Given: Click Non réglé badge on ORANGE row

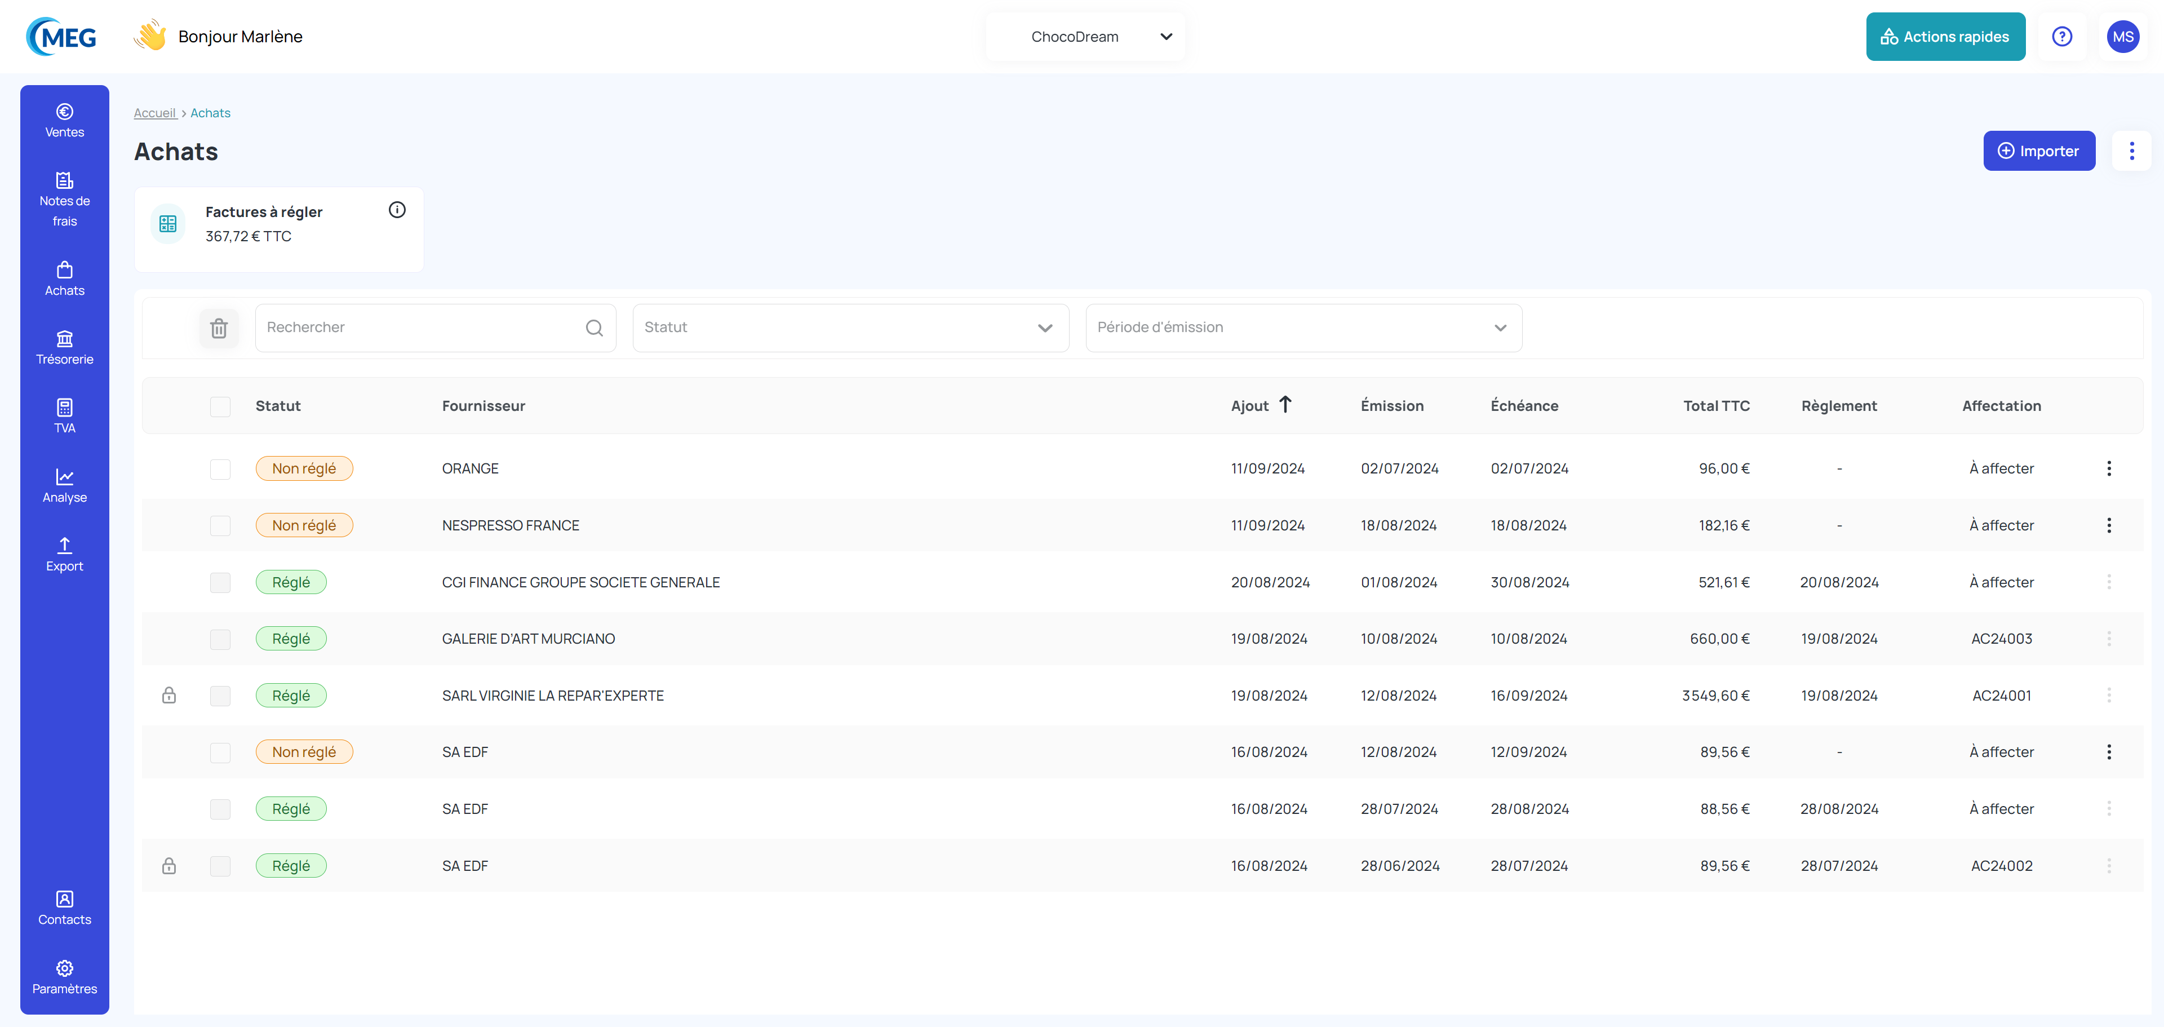Looking at the screenshot, I should click(x=304, y=468).
